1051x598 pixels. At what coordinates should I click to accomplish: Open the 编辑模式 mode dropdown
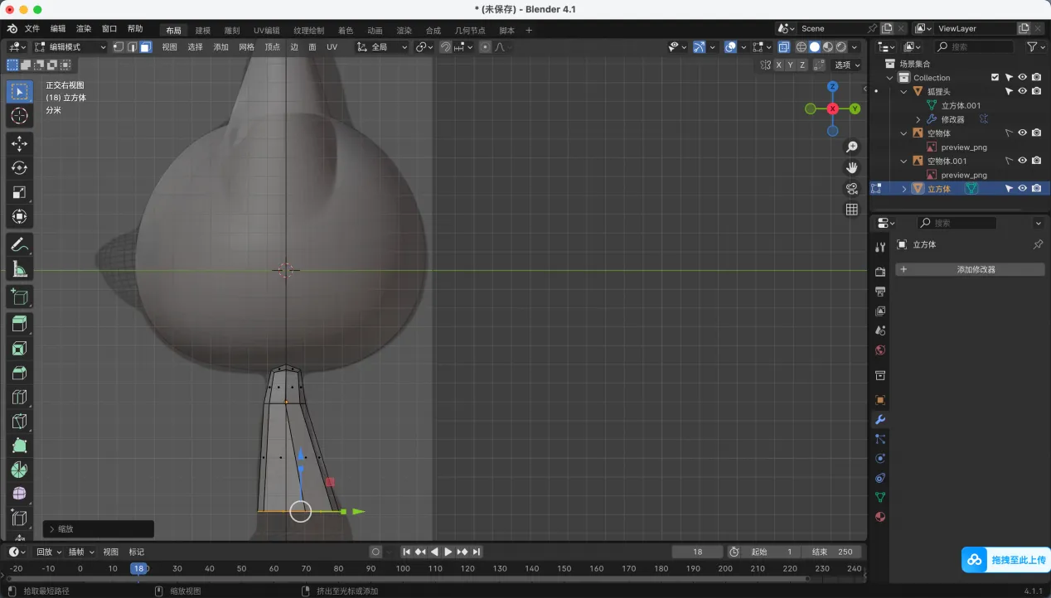[70, 47]
